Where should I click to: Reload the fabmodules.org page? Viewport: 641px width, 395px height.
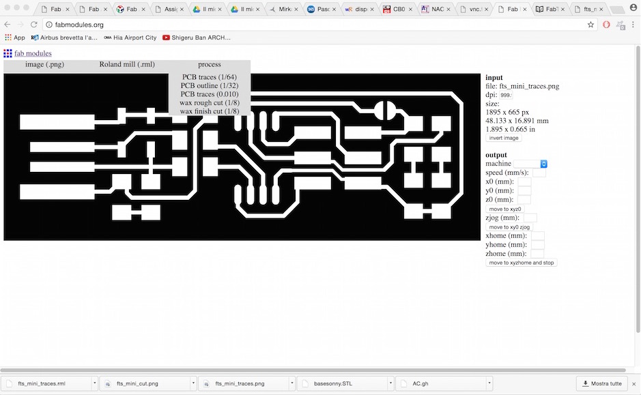tap(34, 25)
